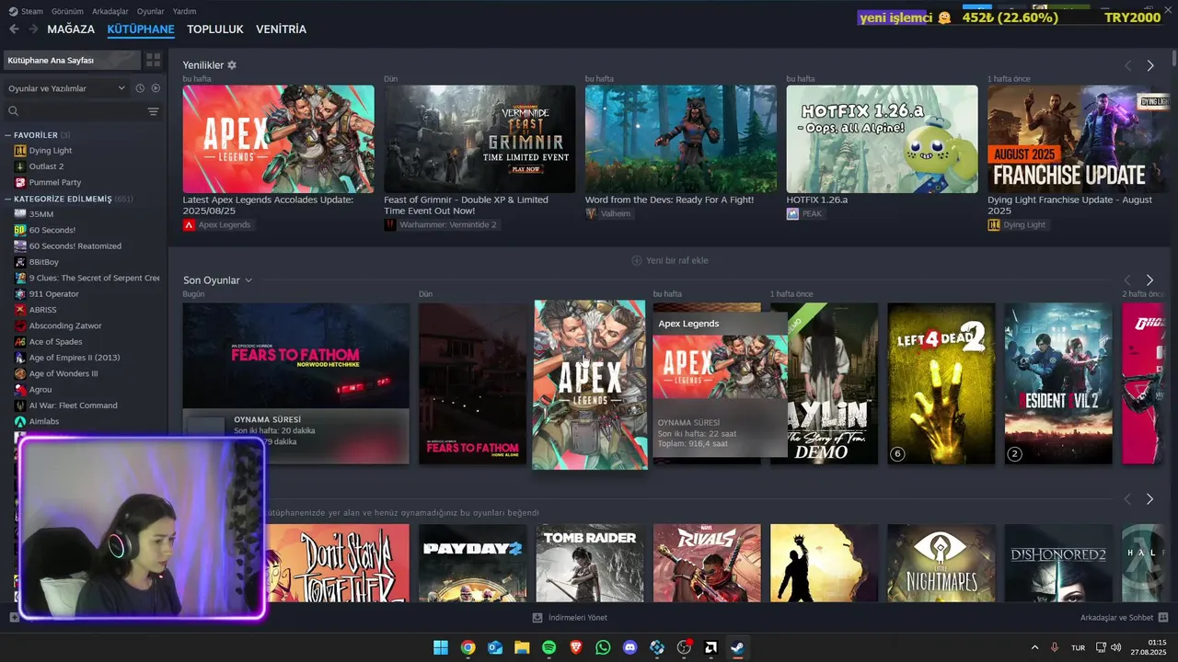The width and height of the screenshot is (1178, 662).
Task: Switch to MAĞAZA tab
Action: pyautogui.click(x=71, y=29)
